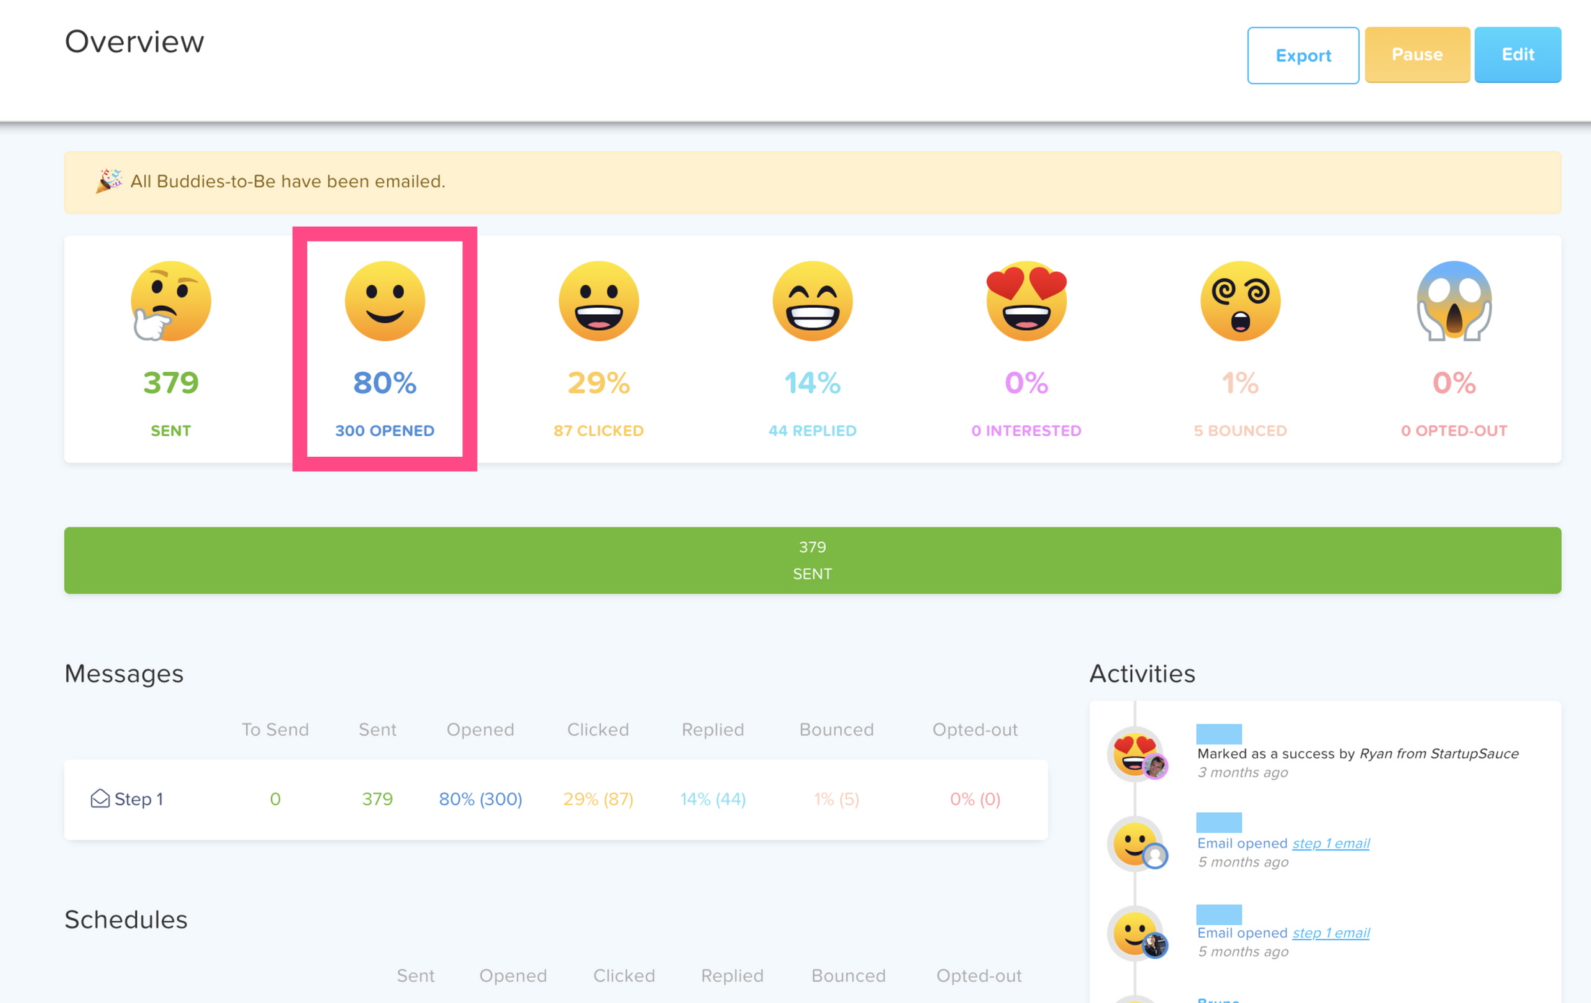This screenshot has width=1591, height=1003.
Task: Select the dizzy face Bounced emoji
Action: [1239, 301]
